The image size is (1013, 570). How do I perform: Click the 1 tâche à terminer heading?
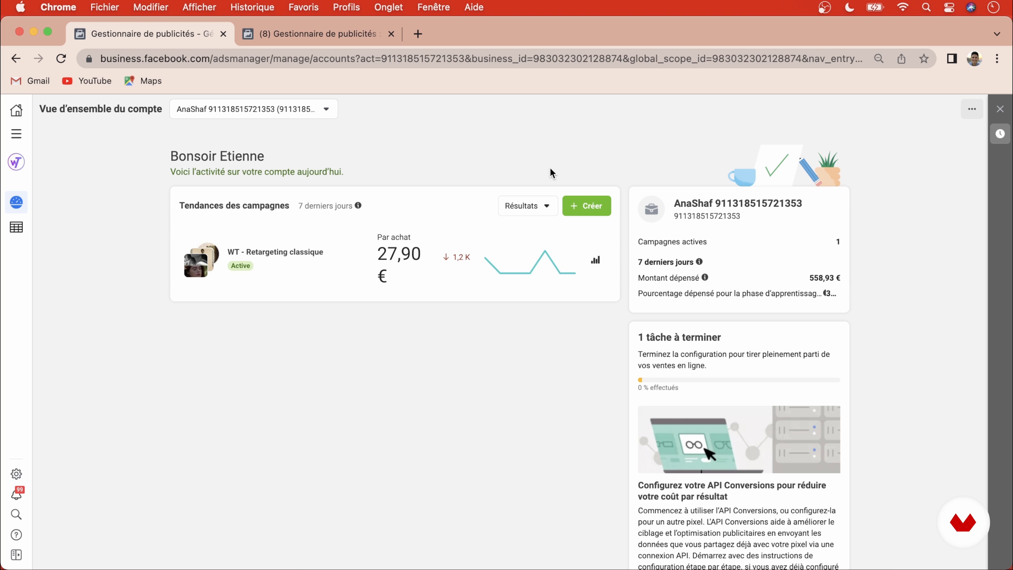point(679,337)
